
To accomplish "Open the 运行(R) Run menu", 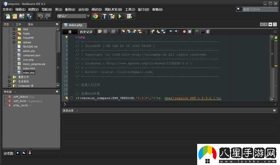I will coord(83,10).
